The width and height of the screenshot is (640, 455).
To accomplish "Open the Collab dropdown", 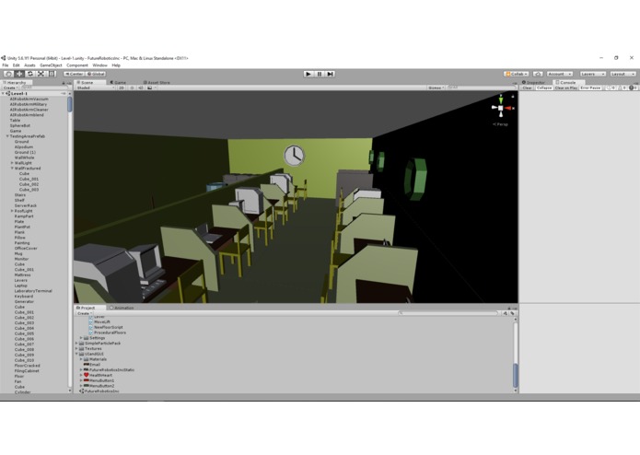I will pos(517,74).
